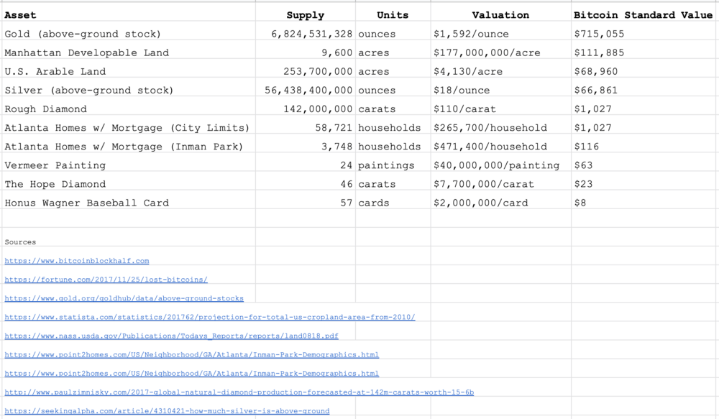
Task: Open the bitcoinblockhalf.com source link
Action: [77, 261]
